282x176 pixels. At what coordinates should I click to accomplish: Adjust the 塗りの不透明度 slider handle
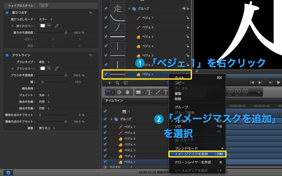(66, 33)
